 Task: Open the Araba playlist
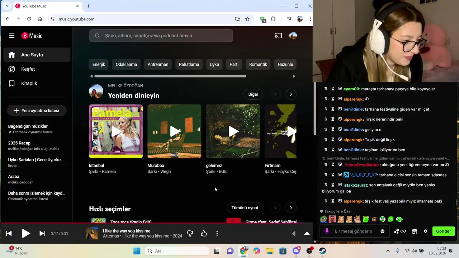37,179
